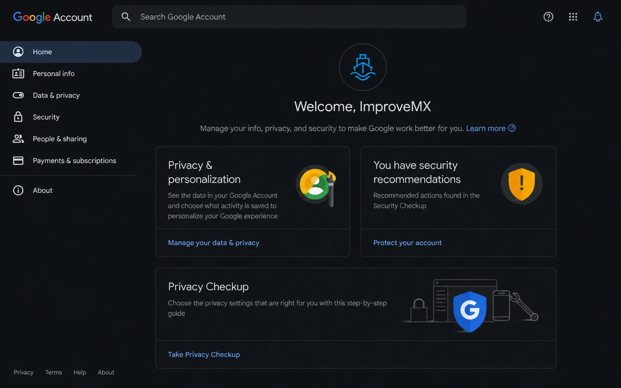Start the Take Privacy Checkup link
Screen dimensions: 621x388
tap(204, 354)
